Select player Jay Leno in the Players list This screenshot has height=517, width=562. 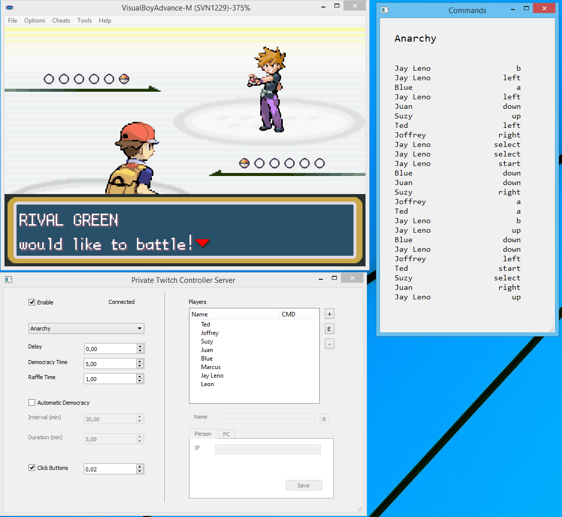coord(212,376)
